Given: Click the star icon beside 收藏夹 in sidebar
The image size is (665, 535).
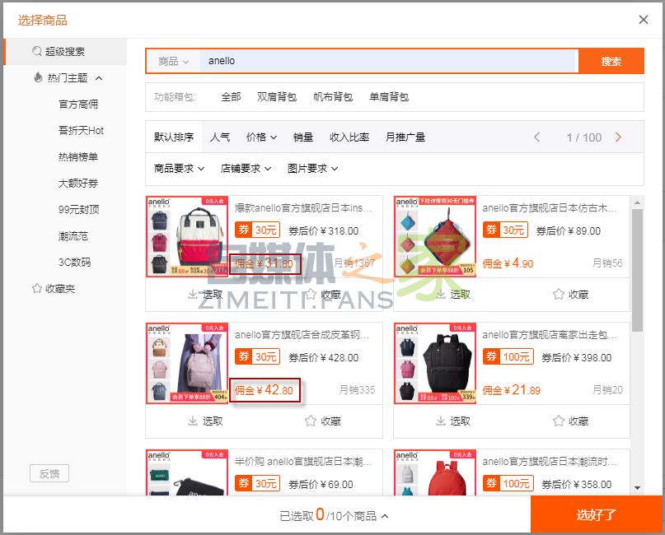Looking at the screenshot, I should 36,289.
